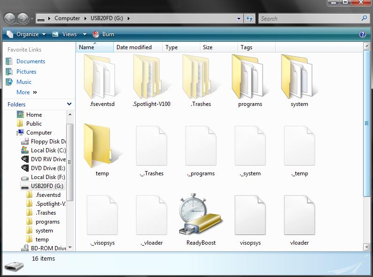Sort by the Size column header

[x=219, y=47]
